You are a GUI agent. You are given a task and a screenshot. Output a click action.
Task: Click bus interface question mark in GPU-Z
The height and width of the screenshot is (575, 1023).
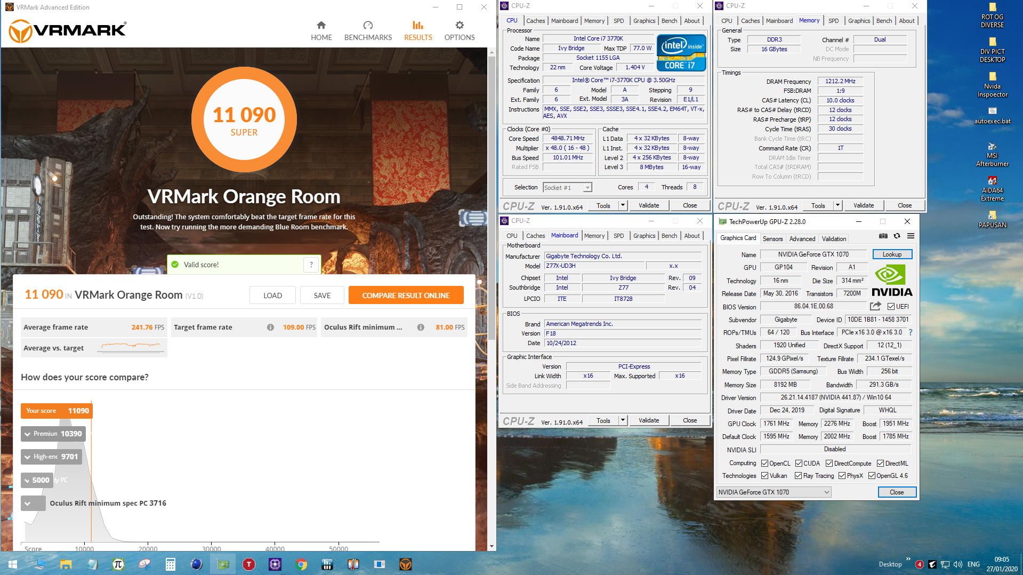[910, 332]
